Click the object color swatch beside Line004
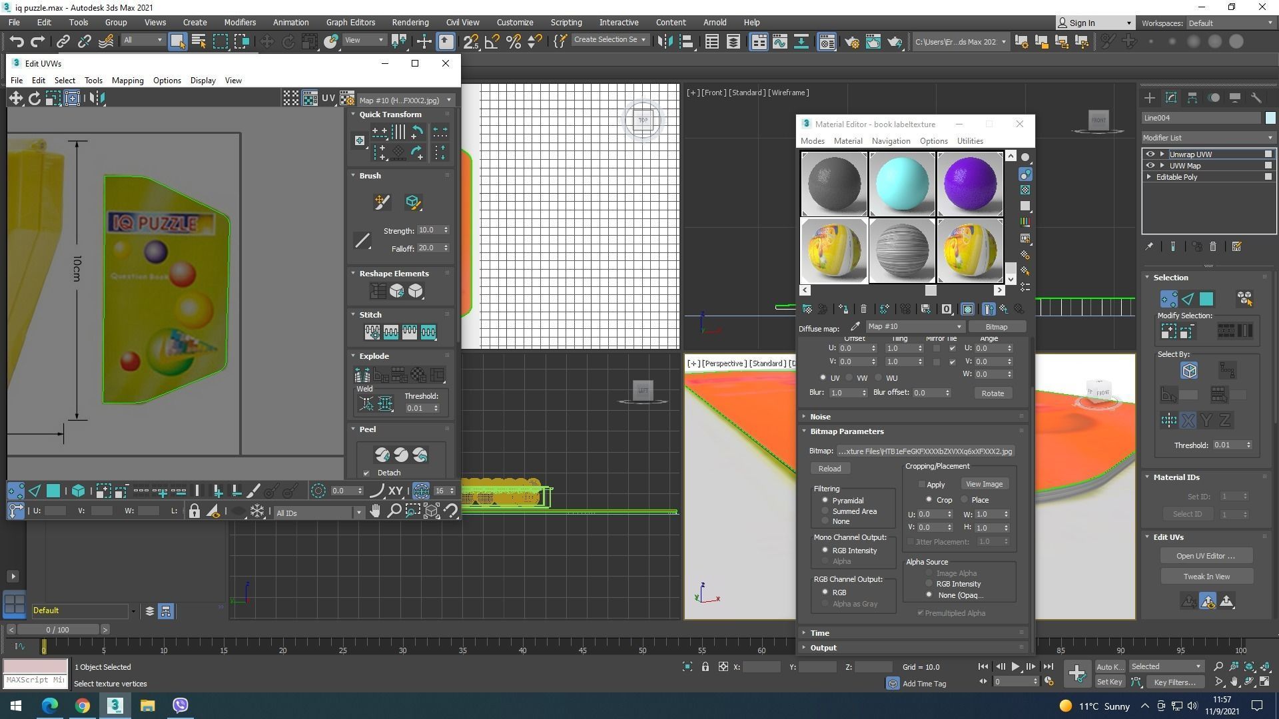The image size is (1279, 719). tap(1270, 118)
